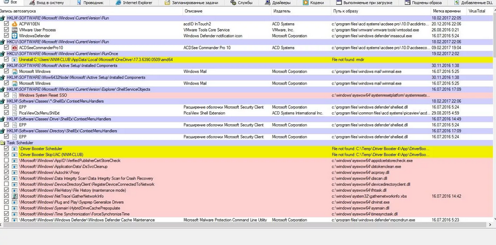Click the PicaViewCtxMenuShlExt file icon
This screenshot has width=496, height=245.
pyautogui.click(x=14, y=113)
